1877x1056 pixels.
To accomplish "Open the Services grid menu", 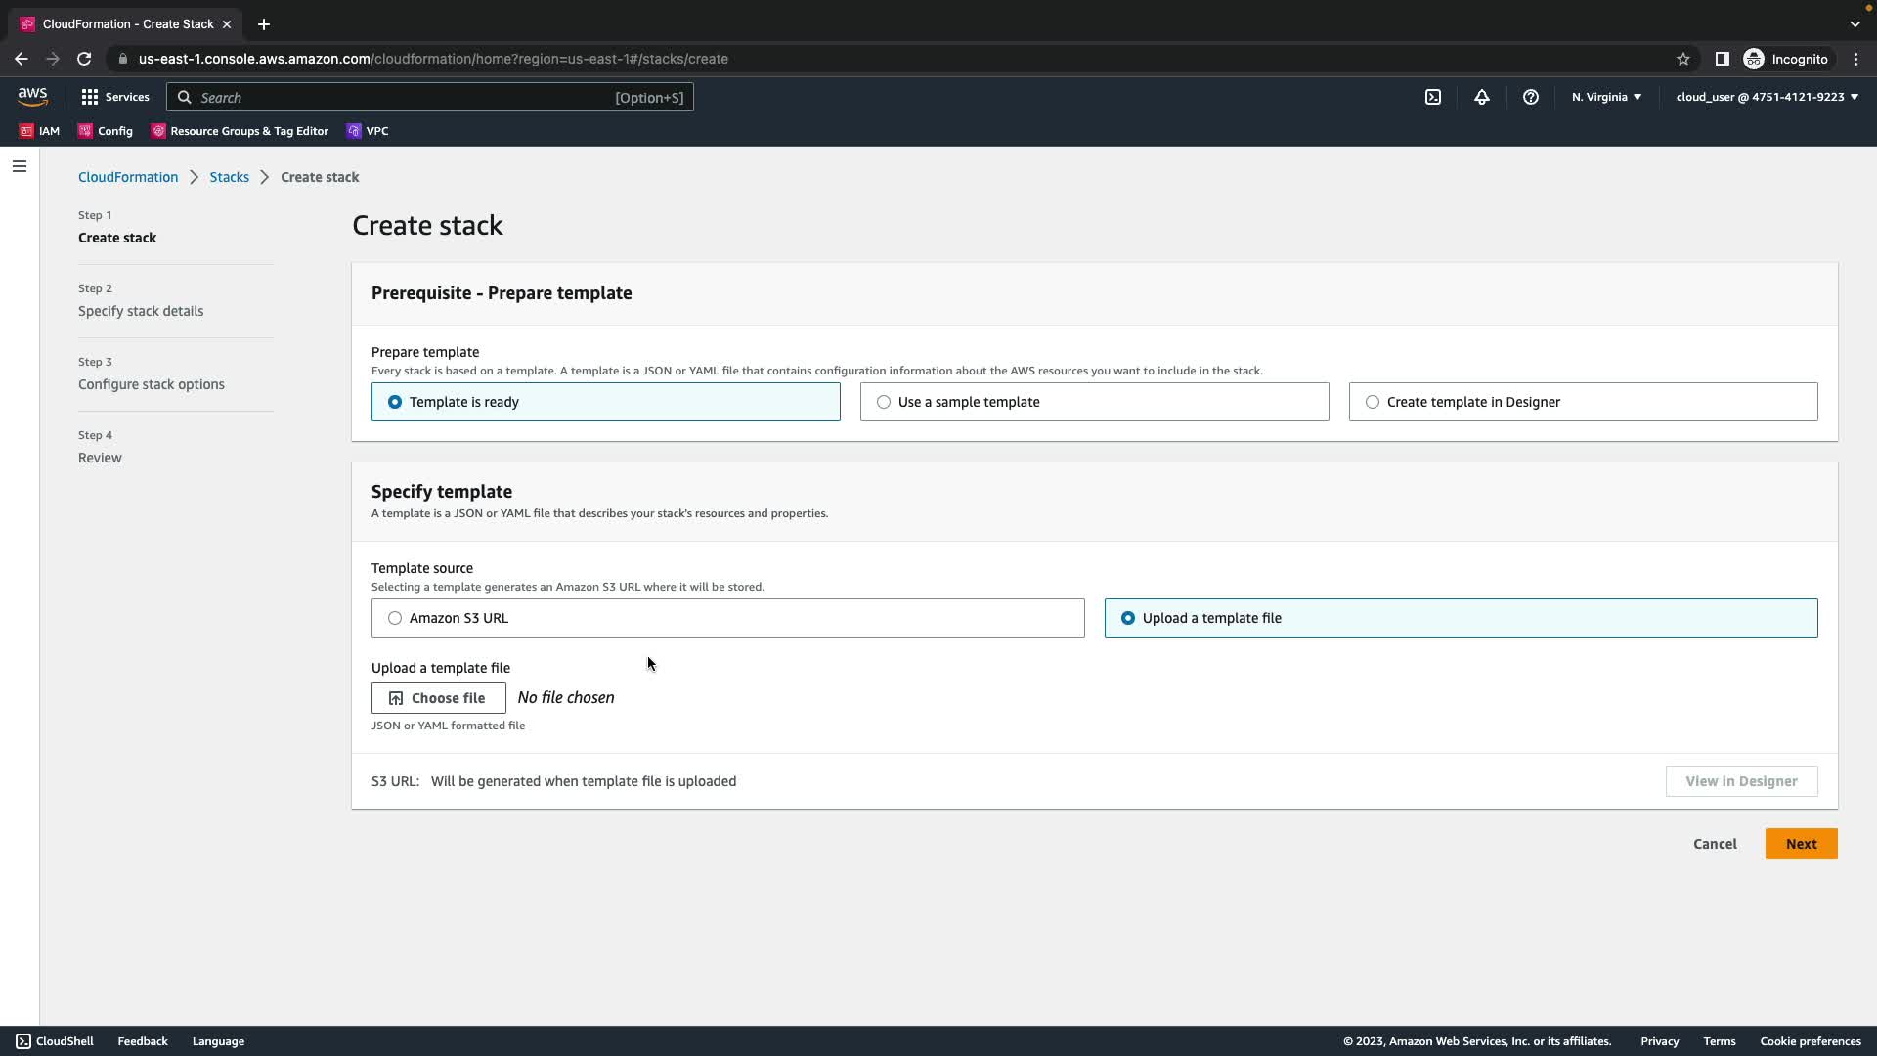I will pos(115,97).
